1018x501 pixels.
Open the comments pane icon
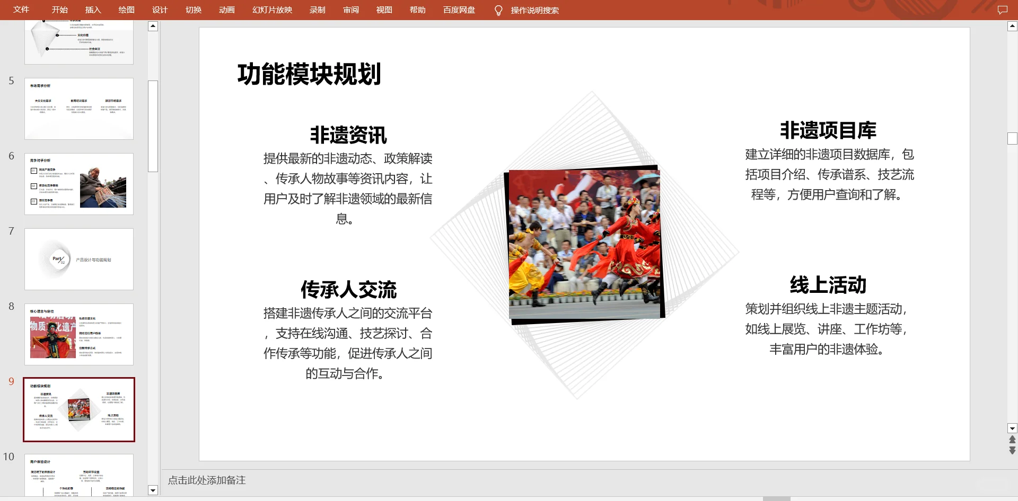1002,10
